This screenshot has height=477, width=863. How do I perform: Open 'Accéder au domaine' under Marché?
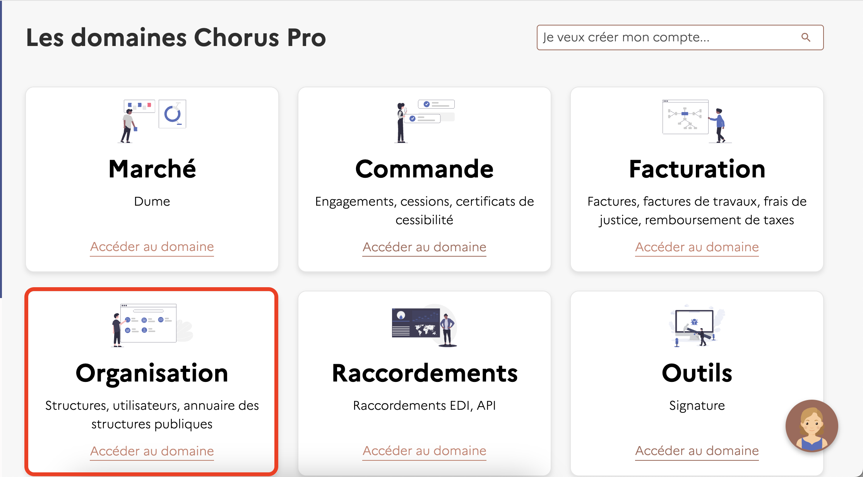point(152,247)
